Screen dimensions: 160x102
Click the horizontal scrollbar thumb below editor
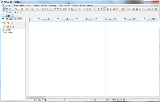[x=37, y=97]
